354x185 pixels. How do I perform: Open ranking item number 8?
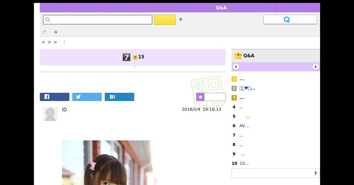pos(241,144)
